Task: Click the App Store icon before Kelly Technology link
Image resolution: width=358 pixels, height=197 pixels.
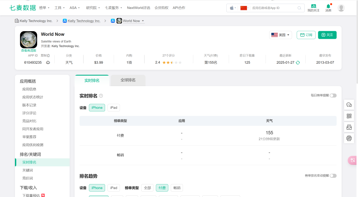Action: (65, 21)
